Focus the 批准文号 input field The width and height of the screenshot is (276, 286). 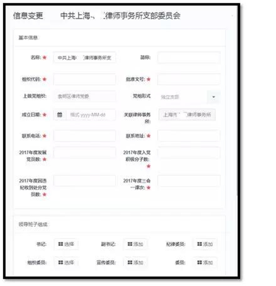[x=189, y=79]
